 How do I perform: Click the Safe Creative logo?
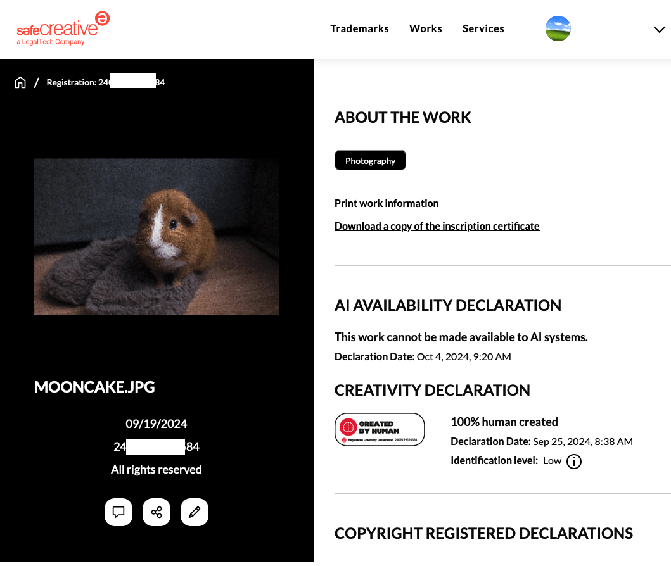[x=63, y=28]
